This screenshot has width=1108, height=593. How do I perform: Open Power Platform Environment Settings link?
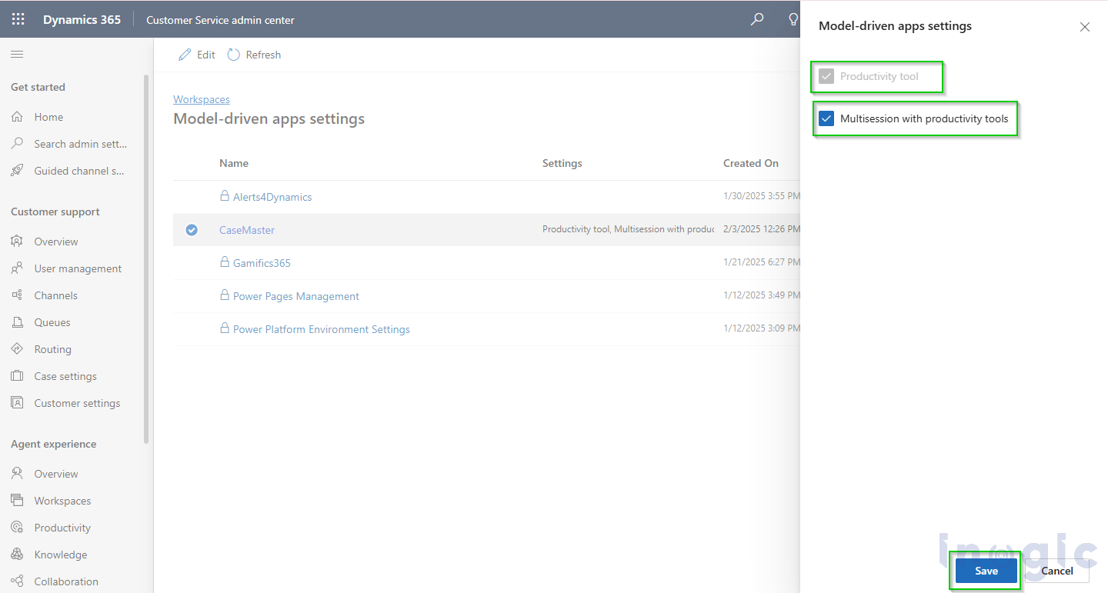(322, 329)
